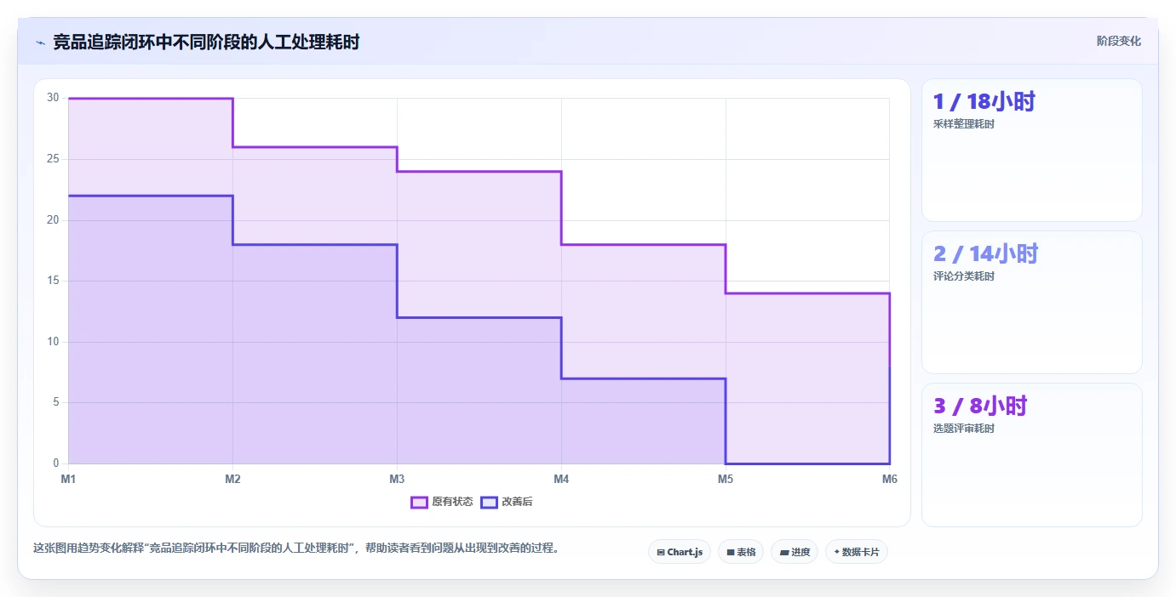The width and height of the screenshot is (1176, 597).
Task: Open the 3 / 8小时 选题评审耗时 card
Action: (x=1031, y=455)
